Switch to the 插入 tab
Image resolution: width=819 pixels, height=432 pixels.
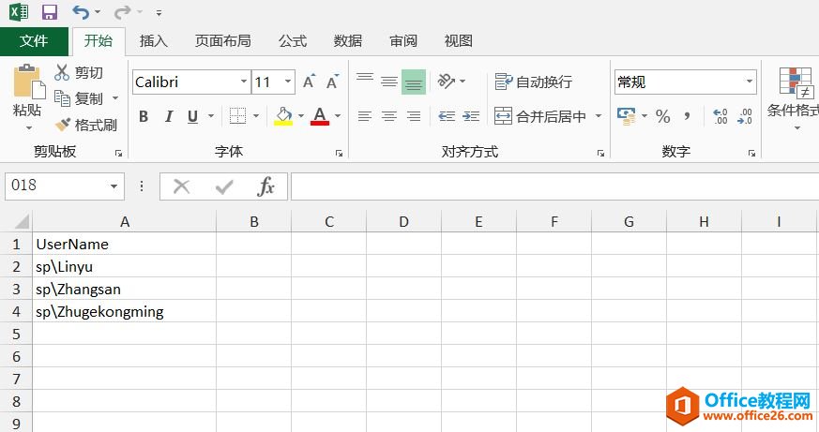coord(154,40)
